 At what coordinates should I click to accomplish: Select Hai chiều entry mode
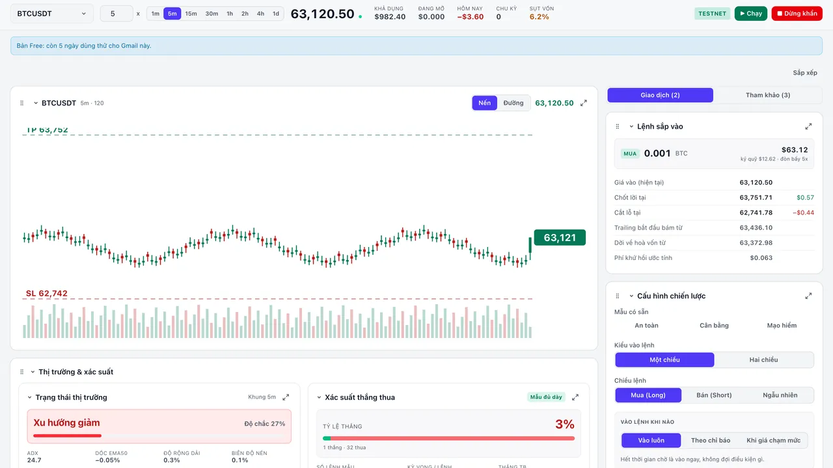coord(763,359)
